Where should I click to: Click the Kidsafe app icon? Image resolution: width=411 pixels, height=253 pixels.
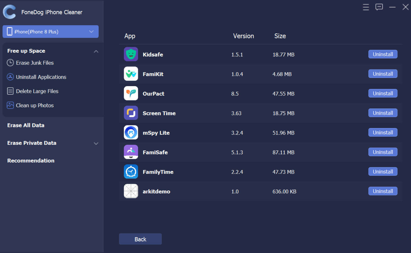[x=131, y=54]
